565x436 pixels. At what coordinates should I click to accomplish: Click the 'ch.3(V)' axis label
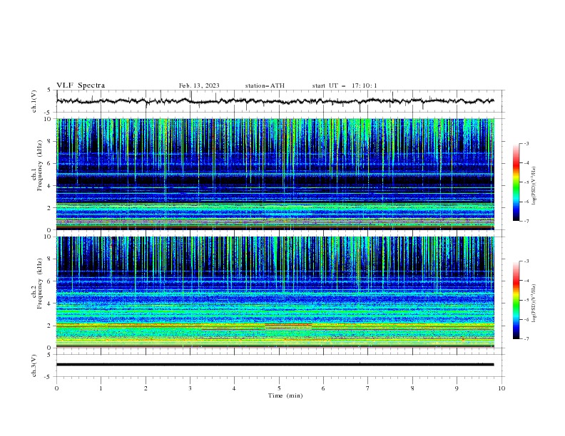(34, 365)
